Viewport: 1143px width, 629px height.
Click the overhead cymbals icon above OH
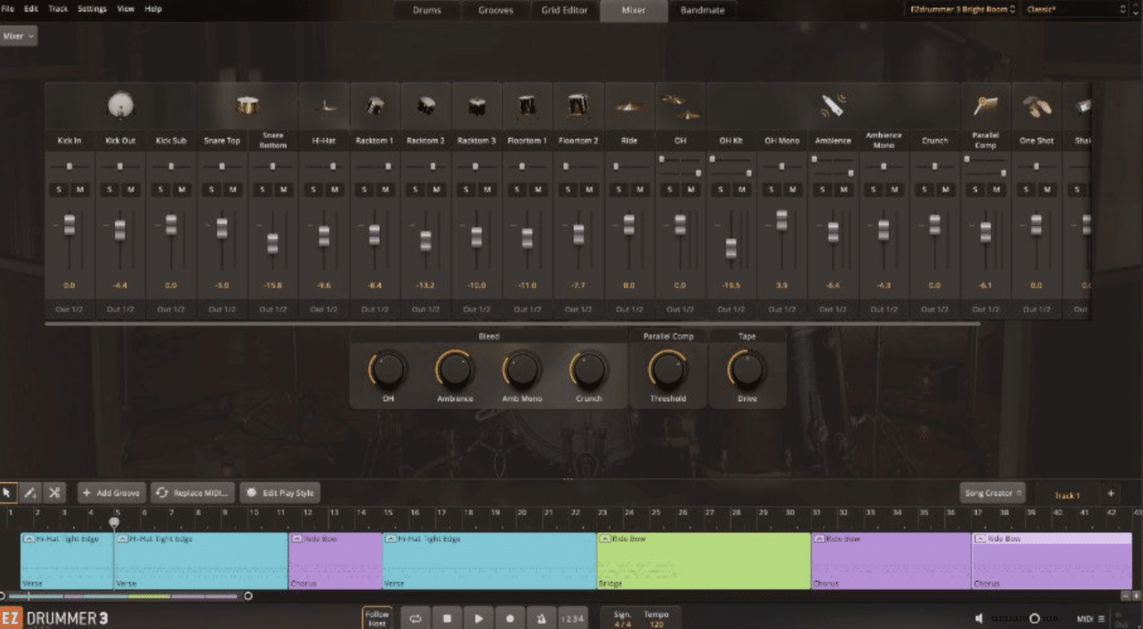pyautogui.click(x=680, y=107)
